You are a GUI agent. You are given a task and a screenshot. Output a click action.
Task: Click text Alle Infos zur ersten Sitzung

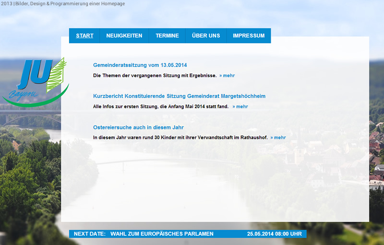[161, 107]
